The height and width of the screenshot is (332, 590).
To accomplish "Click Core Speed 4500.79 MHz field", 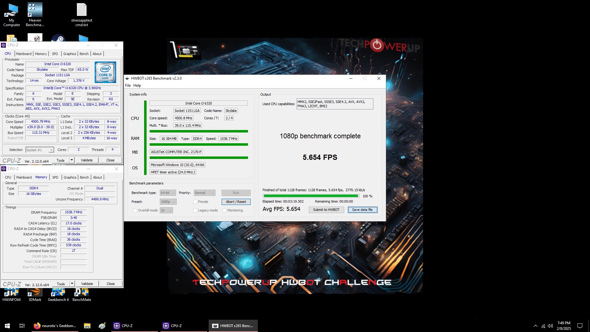I will coord(41,121).
